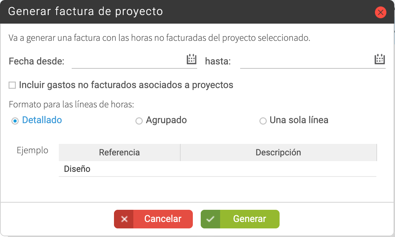Click the Referencia column header

click(x=119, y=153)
